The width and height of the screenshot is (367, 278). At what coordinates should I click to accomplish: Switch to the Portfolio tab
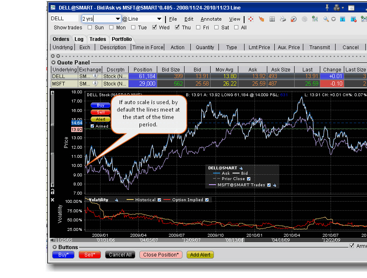tap(122, 39)
